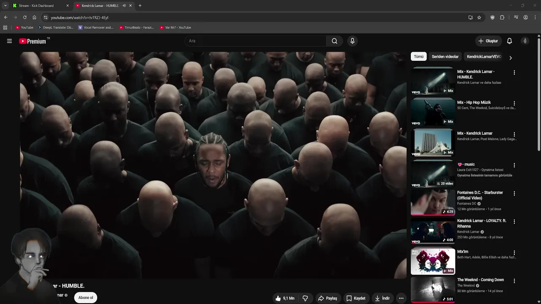Open the Var Mı? - YouTube bookmark
This screenshot has height=304, width=541.
pyautogui.click(x=175, y=27)
